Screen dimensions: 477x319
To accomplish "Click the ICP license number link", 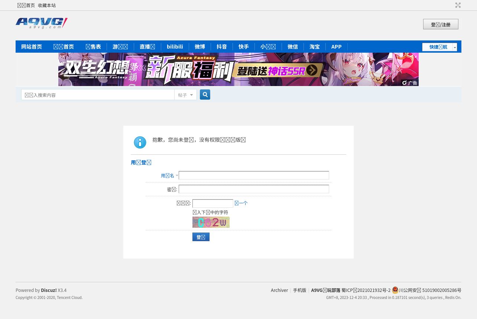I will tap(366, 290).
